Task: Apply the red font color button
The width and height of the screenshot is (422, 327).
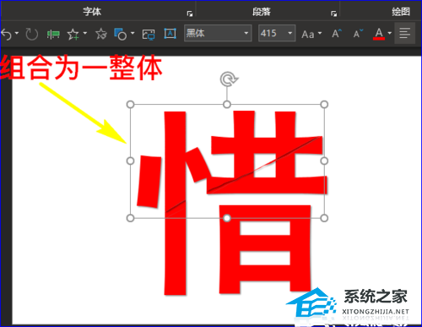Action: pos(379,34)
